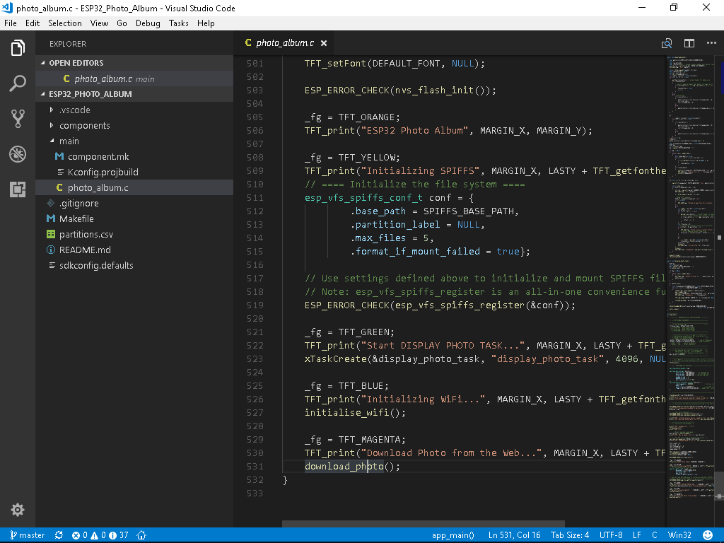724x543 pixels.
Task: Open the editor More Actions ellipsis
Action: pos(711,43)
